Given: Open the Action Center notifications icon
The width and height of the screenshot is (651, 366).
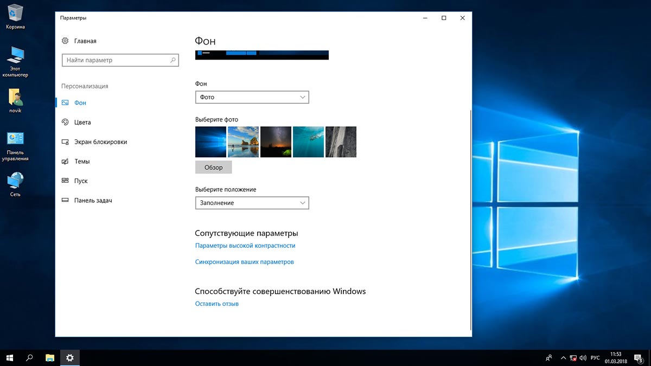Looking at the screenshot, I should point(639,358).
